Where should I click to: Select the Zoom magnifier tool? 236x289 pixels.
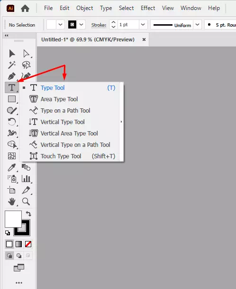click(x=26, y=202)
